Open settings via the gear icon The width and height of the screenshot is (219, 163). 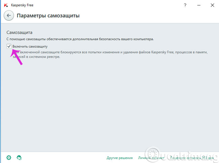[x=9, y=158]
